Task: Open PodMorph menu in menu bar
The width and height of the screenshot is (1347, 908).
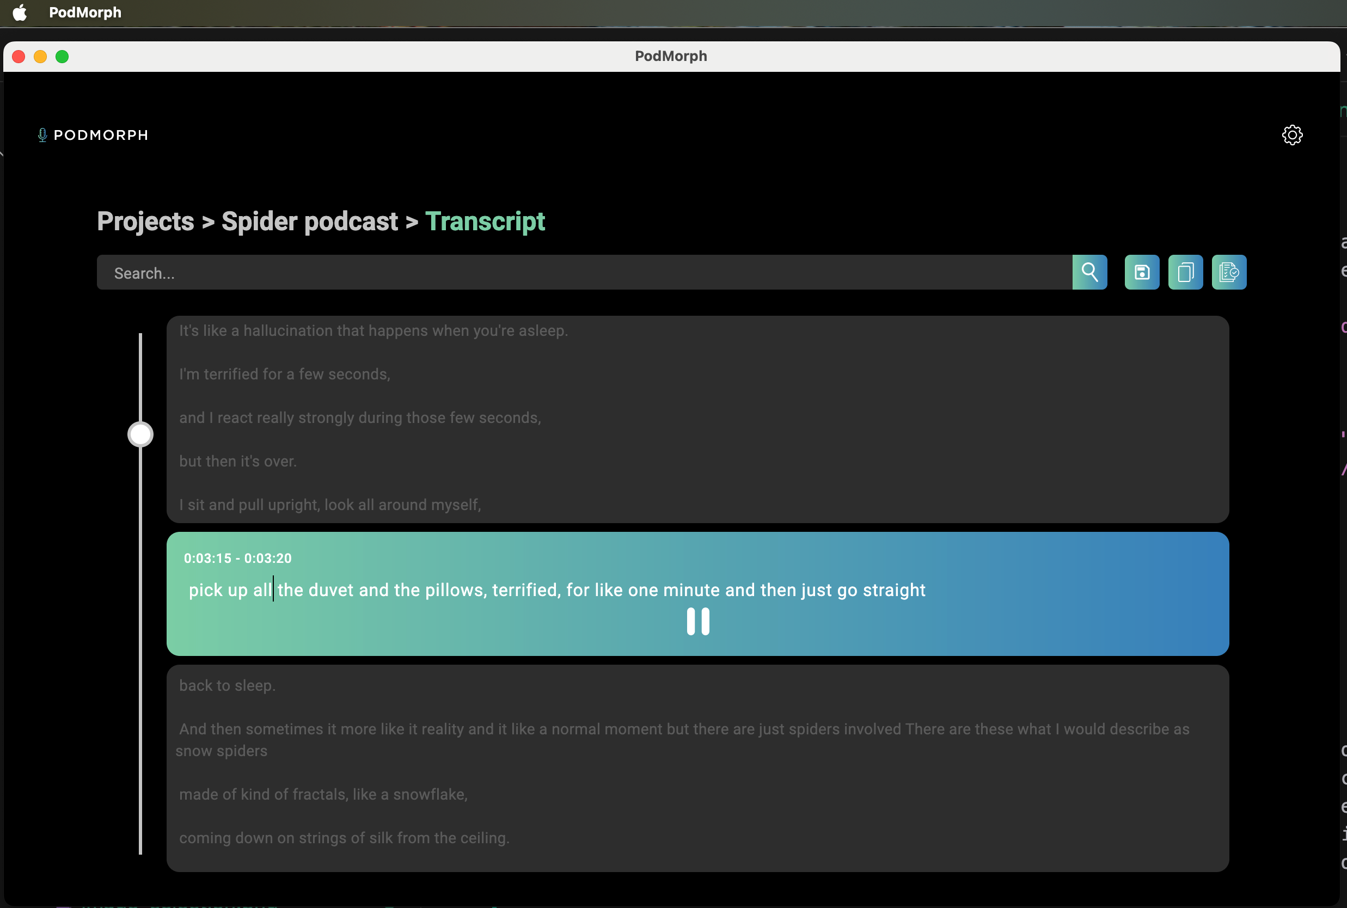Action: click(85, 12)
